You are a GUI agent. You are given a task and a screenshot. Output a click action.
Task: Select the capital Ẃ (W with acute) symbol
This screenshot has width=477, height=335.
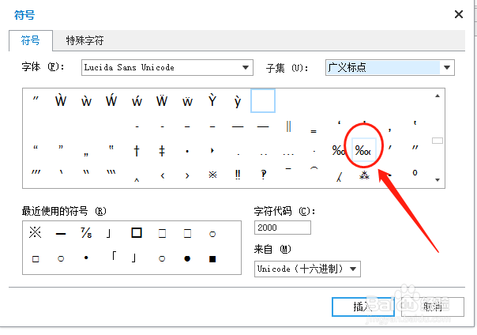[111, 100]
